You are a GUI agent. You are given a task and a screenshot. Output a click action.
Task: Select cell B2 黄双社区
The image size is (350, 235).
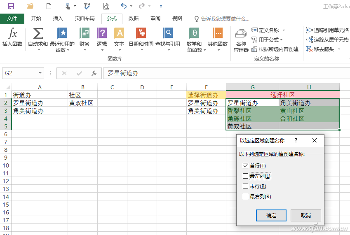pos(82,103)
